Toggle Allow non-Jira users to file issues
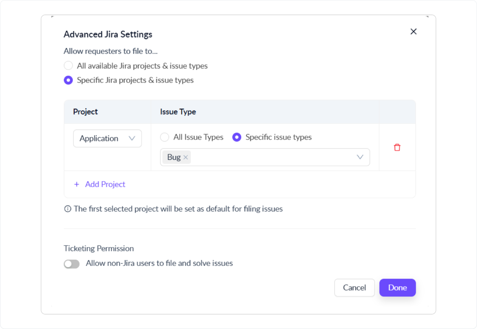Image resolution: width=477 pixels, height=329 pixels. coord(72,264)
